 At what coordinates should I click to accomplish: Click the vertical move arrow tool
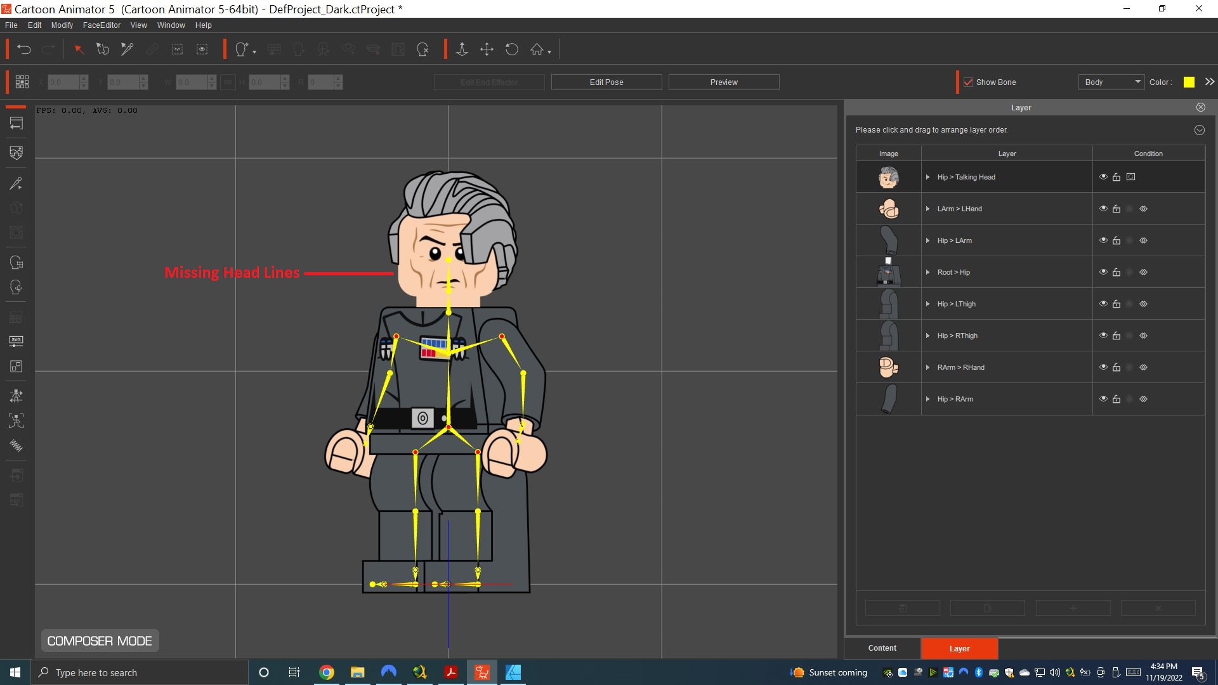[462, 49]
